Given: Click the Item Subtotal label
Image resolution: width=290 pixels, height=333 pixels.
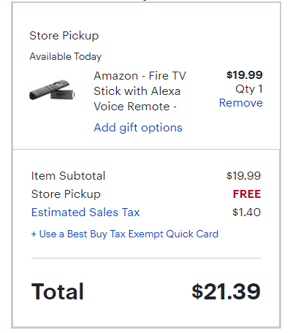Looking at the screenshot, I should coord(68,176).
